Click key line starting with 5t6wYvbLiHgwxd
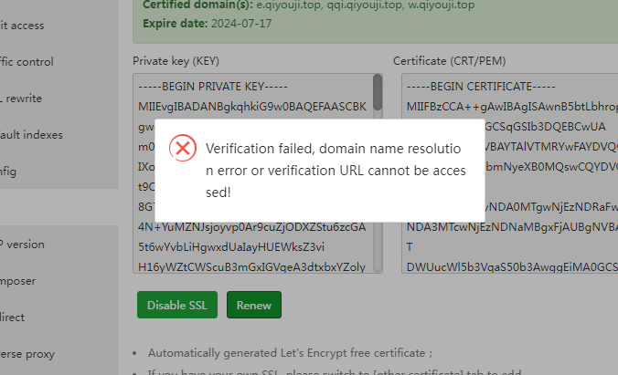The width and height of the screenshot is (618, 375). click(x=231, y=247)
